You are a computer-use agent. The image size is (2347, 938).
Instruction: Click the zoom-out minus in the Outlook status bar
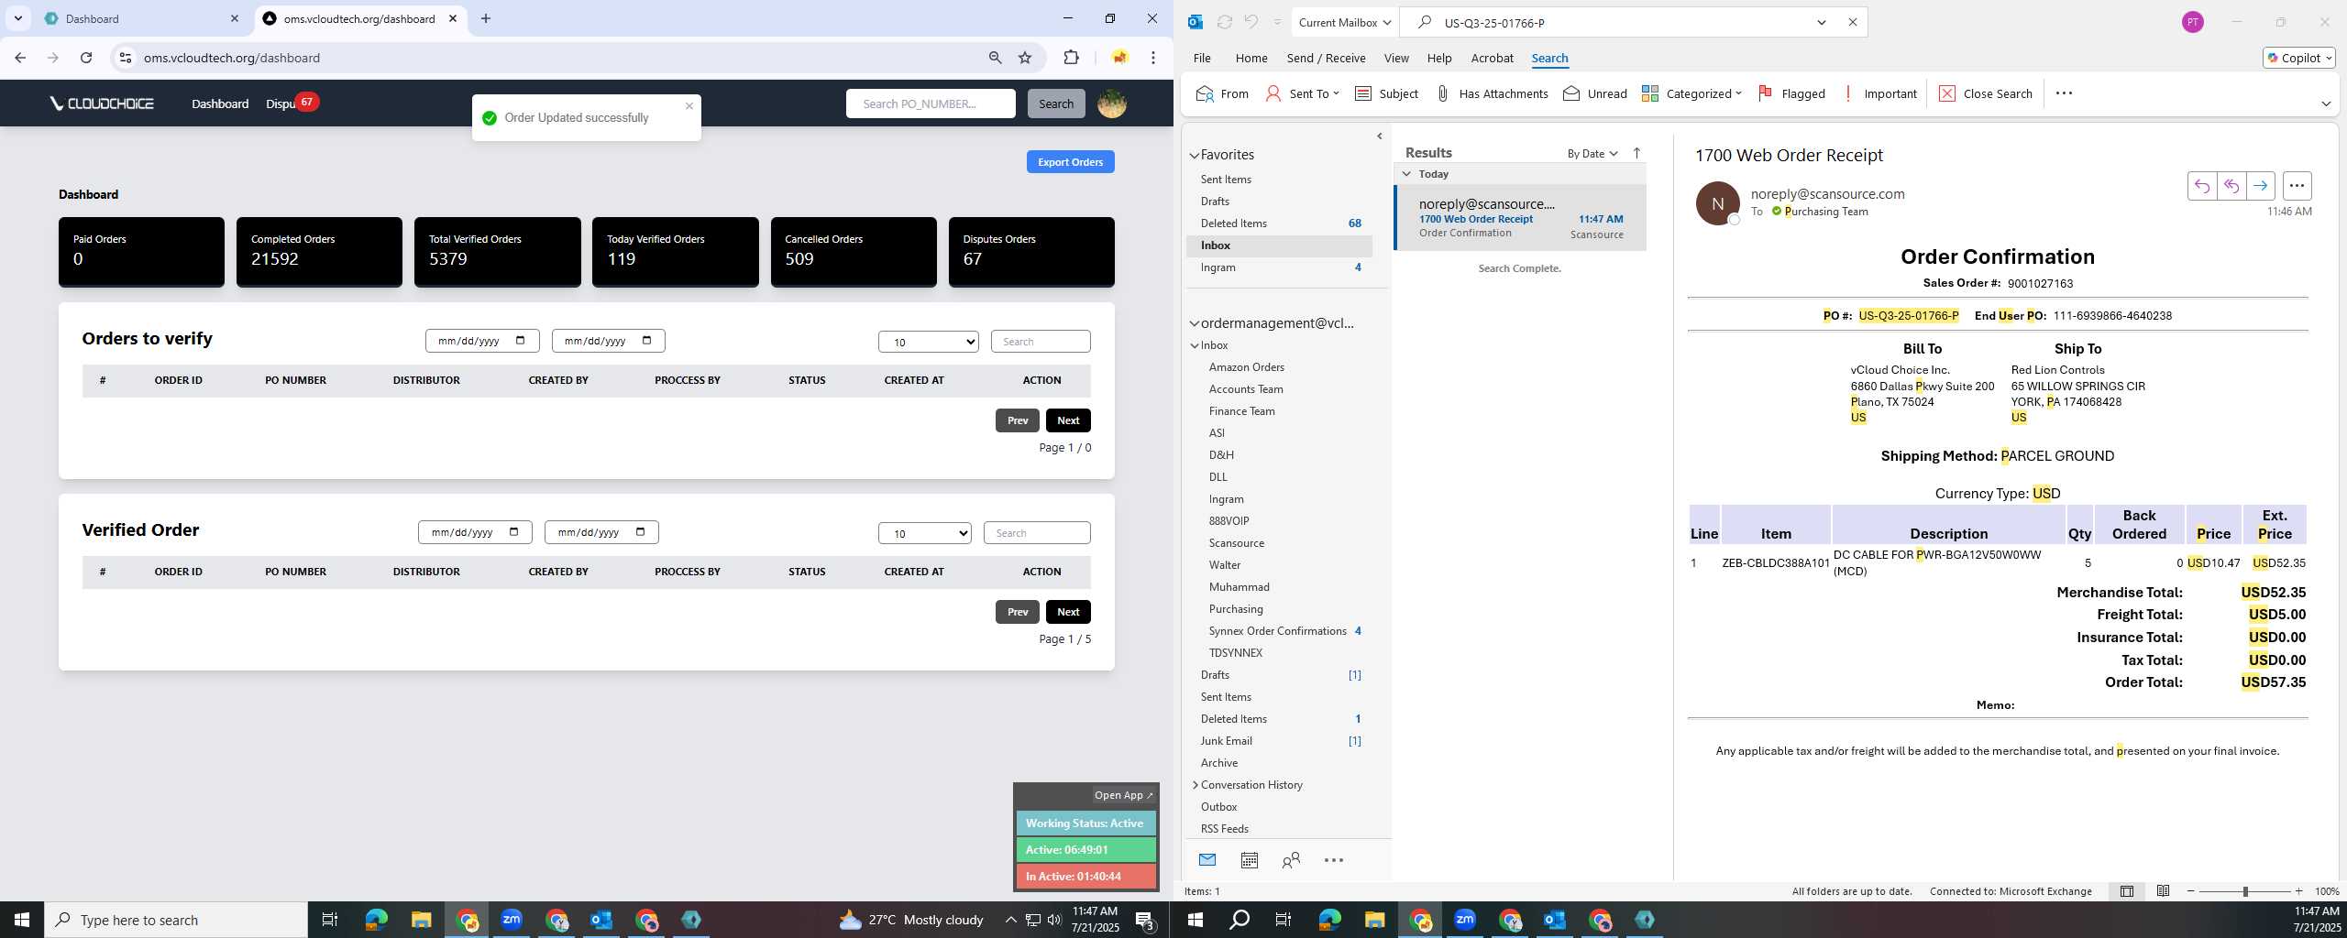[2191, 891]
